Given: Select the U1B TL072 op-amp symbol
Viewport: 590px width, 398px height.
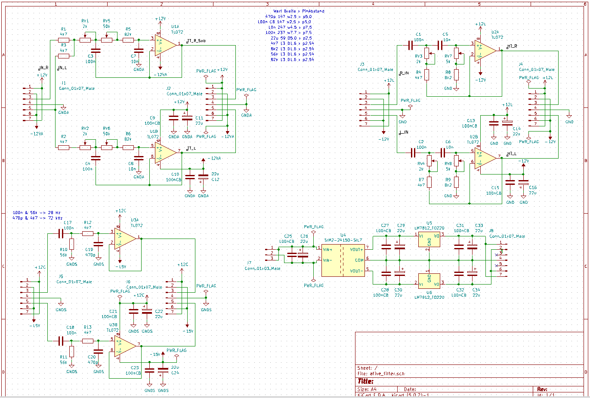Looking at the screenshot, I should 166,153.
